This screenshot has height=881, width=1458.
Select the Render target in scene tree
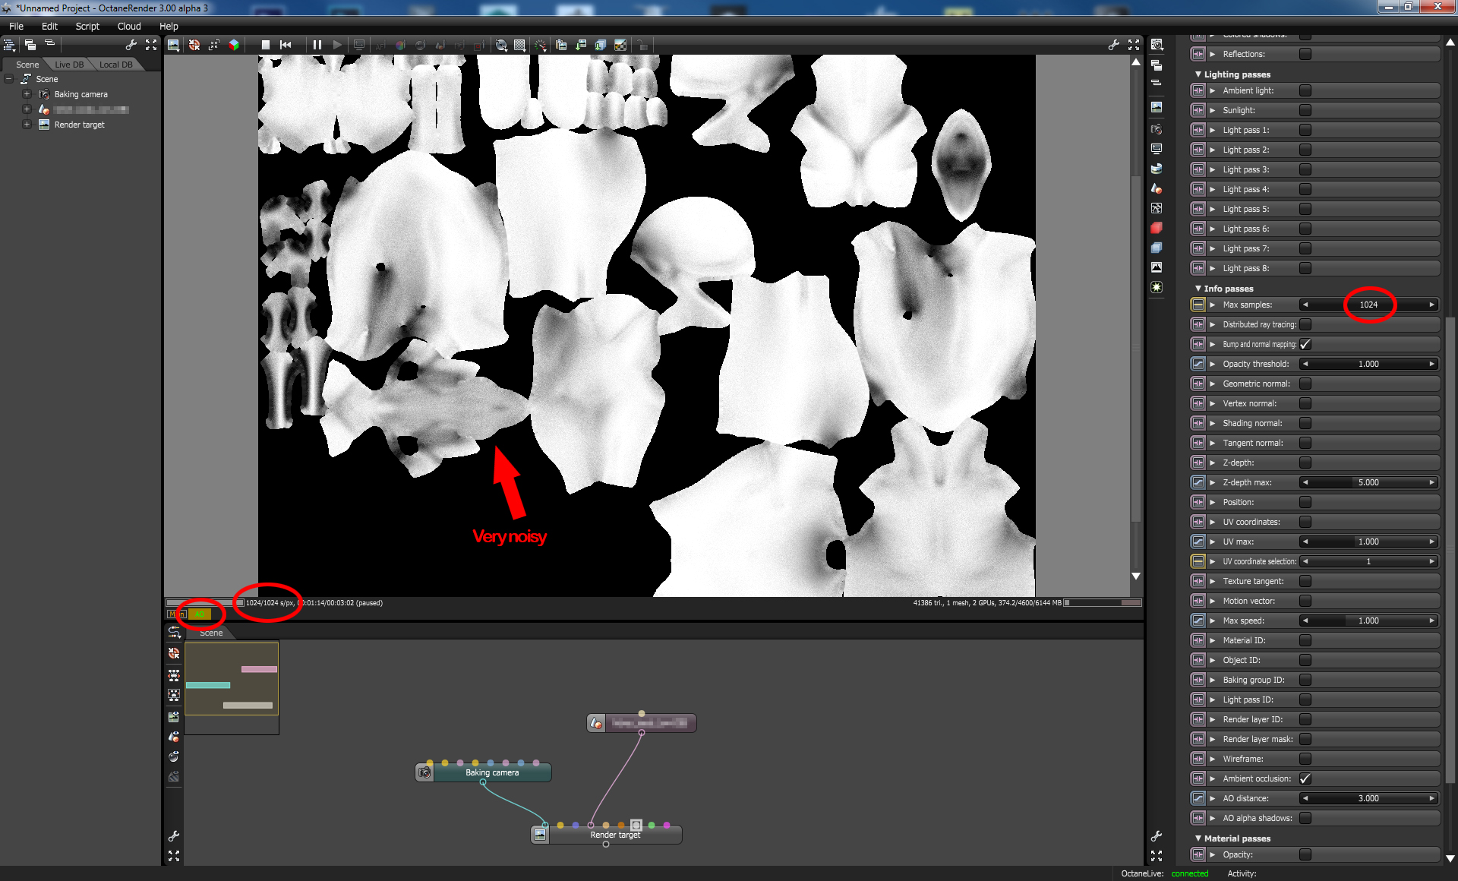tap(79, 125)
